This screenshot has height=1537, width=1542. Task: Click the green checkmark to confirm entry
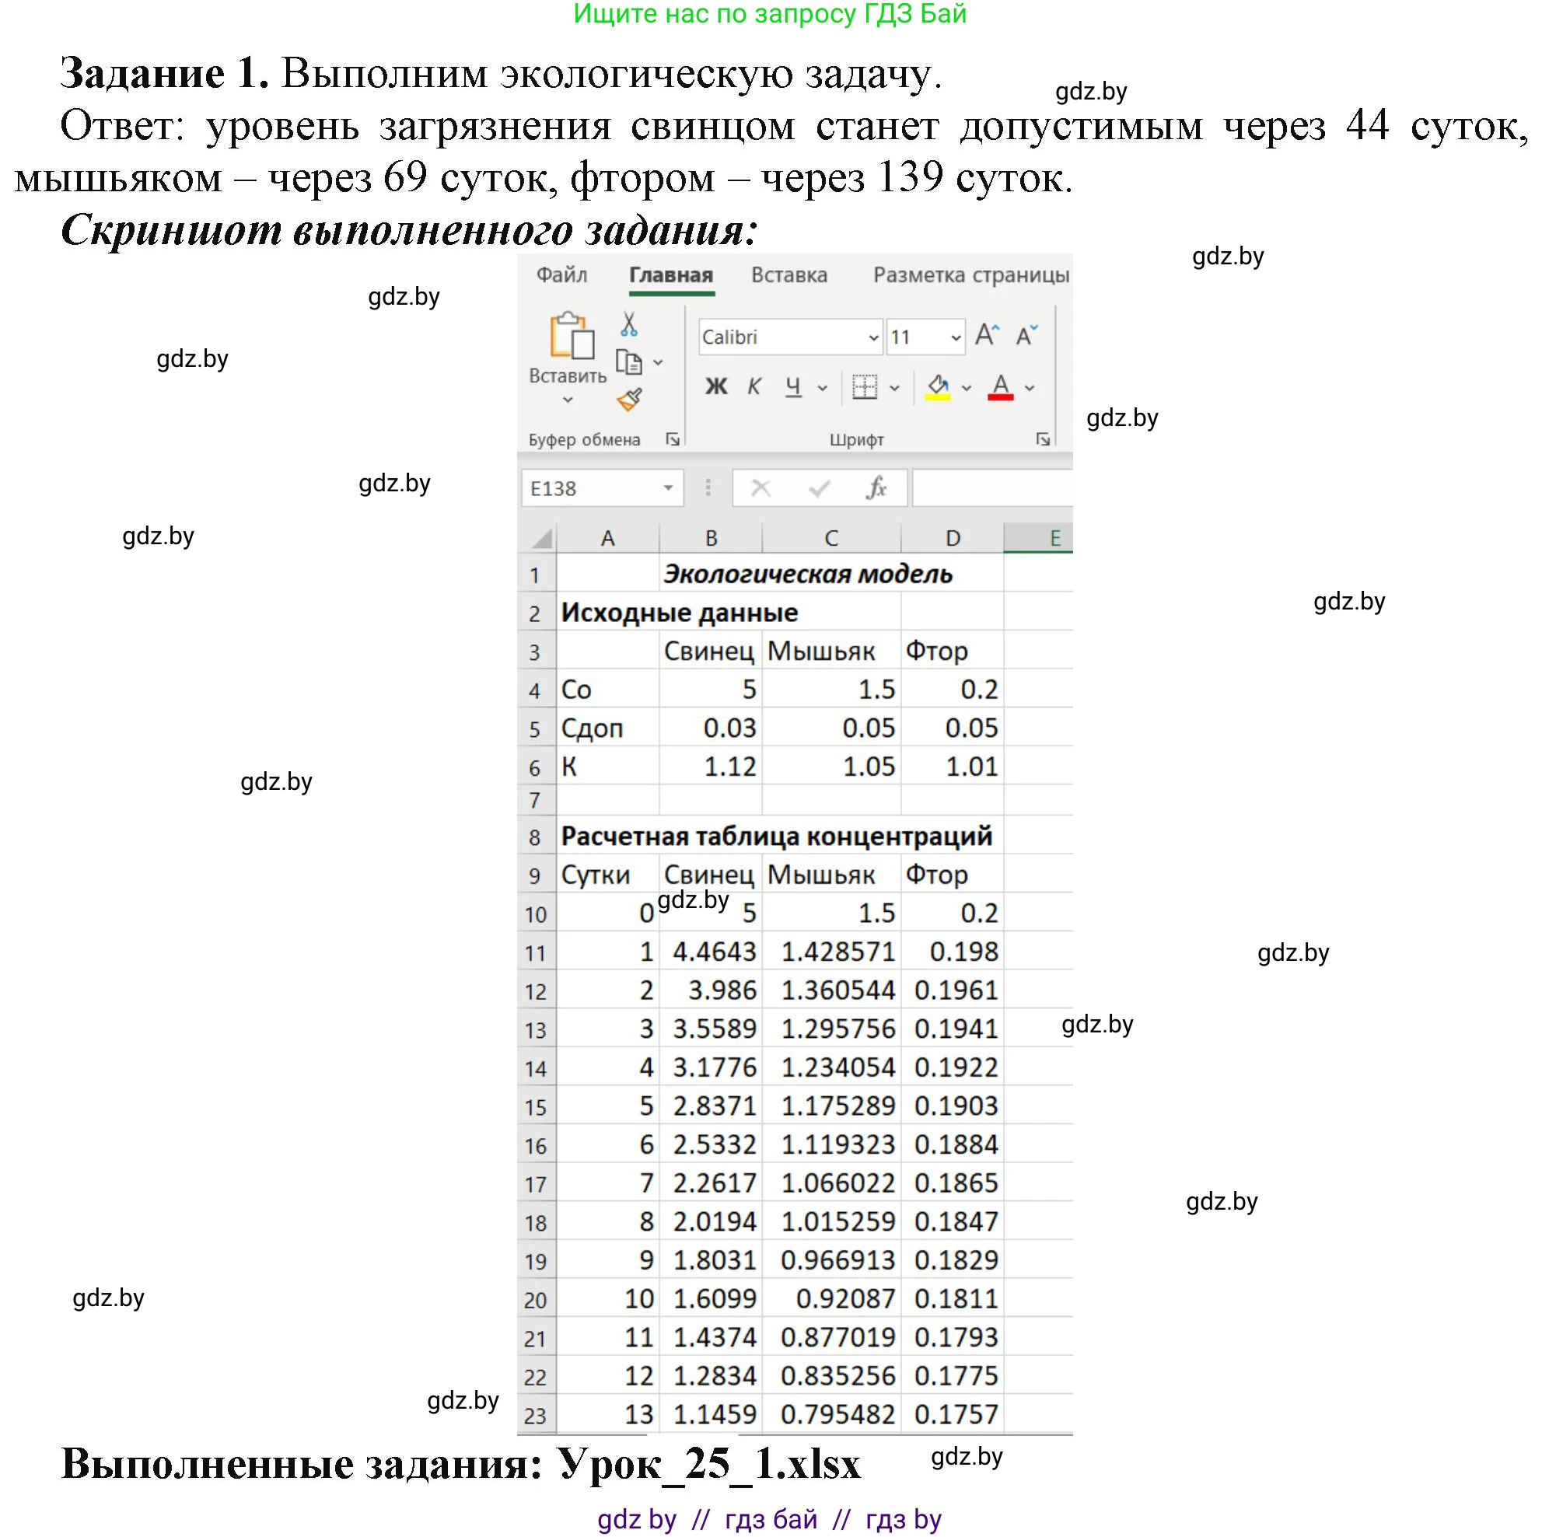point(816,488)
